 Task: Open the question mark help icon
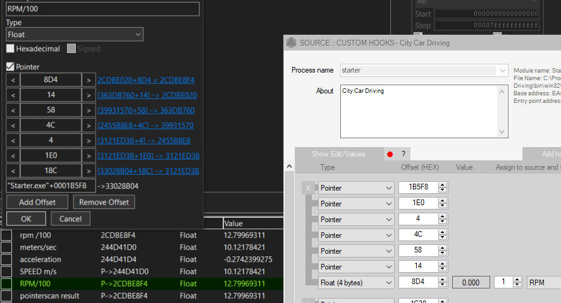(404, 154)
